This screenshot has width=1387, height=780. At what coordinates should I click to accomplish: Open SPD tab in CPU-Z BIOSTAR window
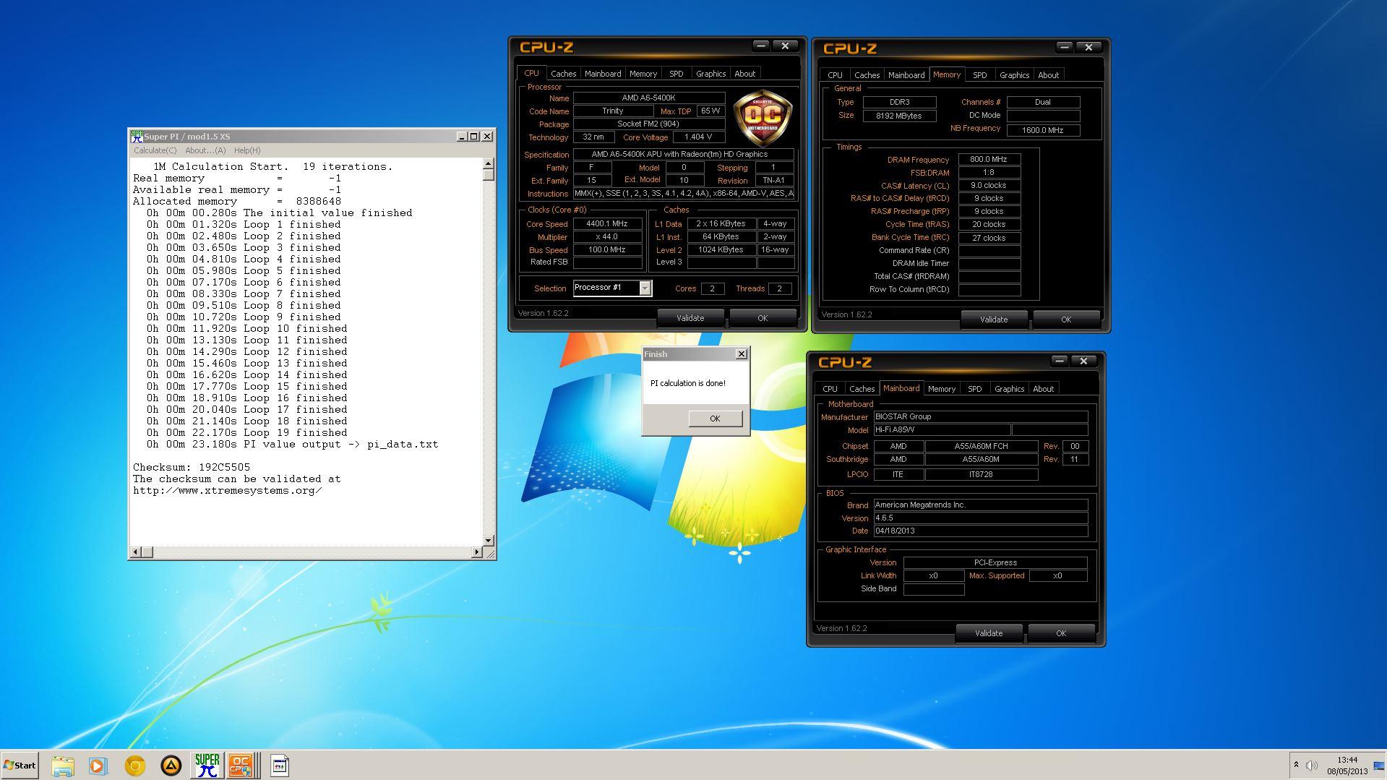click(974, 389)
